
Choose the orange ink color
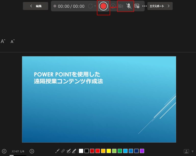tap(103, 151)
